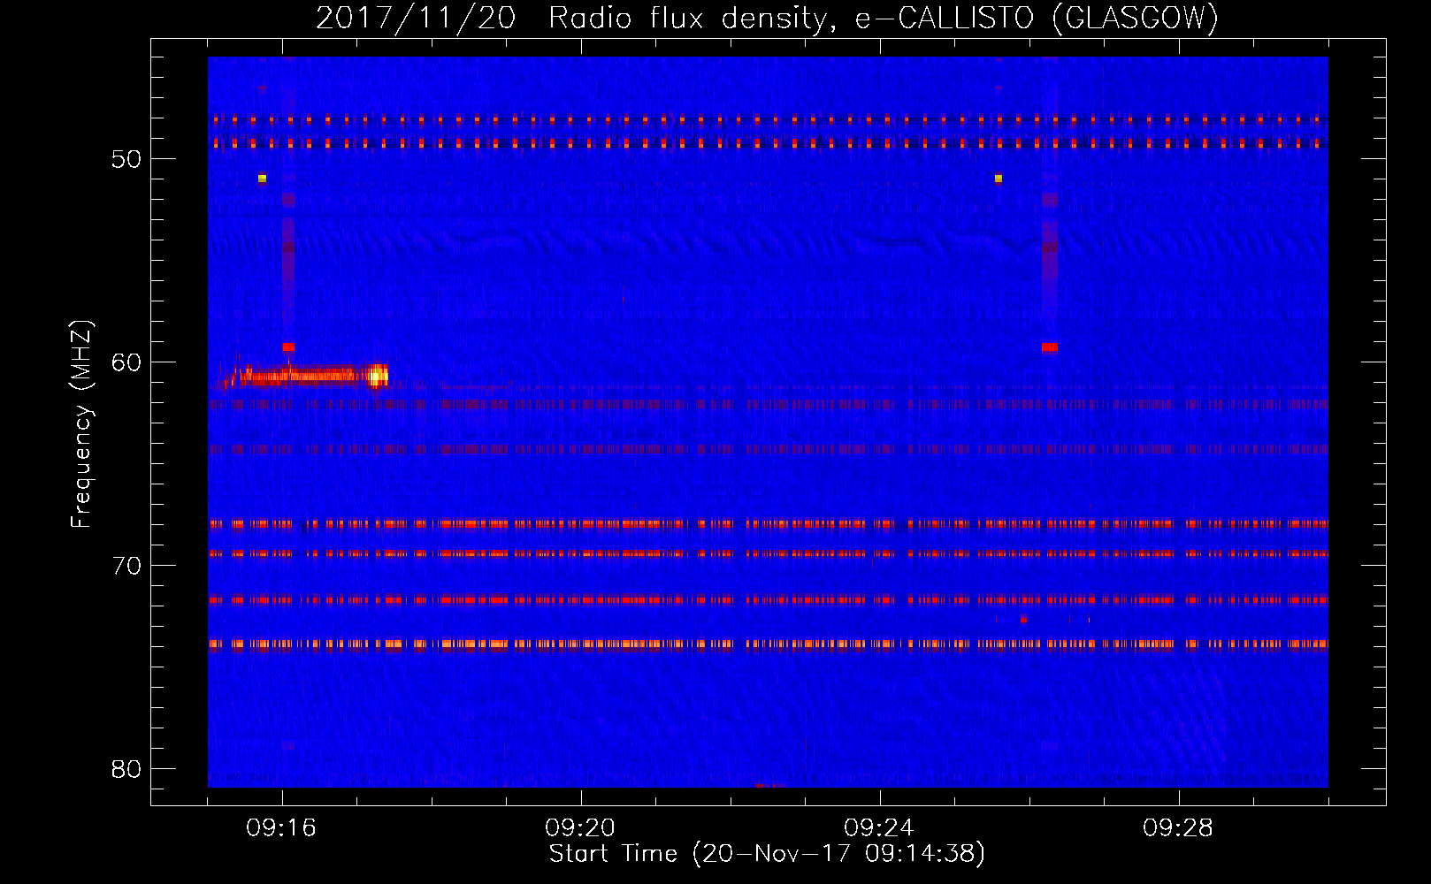Click the 09:28 time tick label
The image size is (1431, 884).
tap(1178, 828)
